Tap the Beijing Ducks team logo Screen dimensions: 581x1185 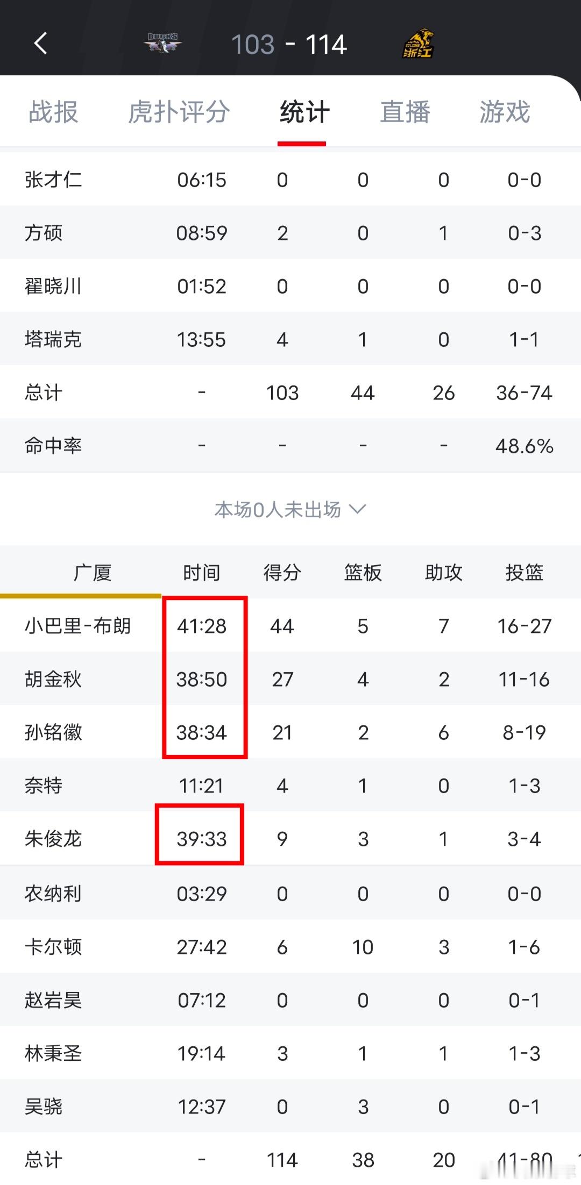[x=162, y=43]
